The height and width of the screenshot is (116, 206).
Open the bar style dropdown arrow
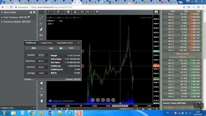click(63, 12)
